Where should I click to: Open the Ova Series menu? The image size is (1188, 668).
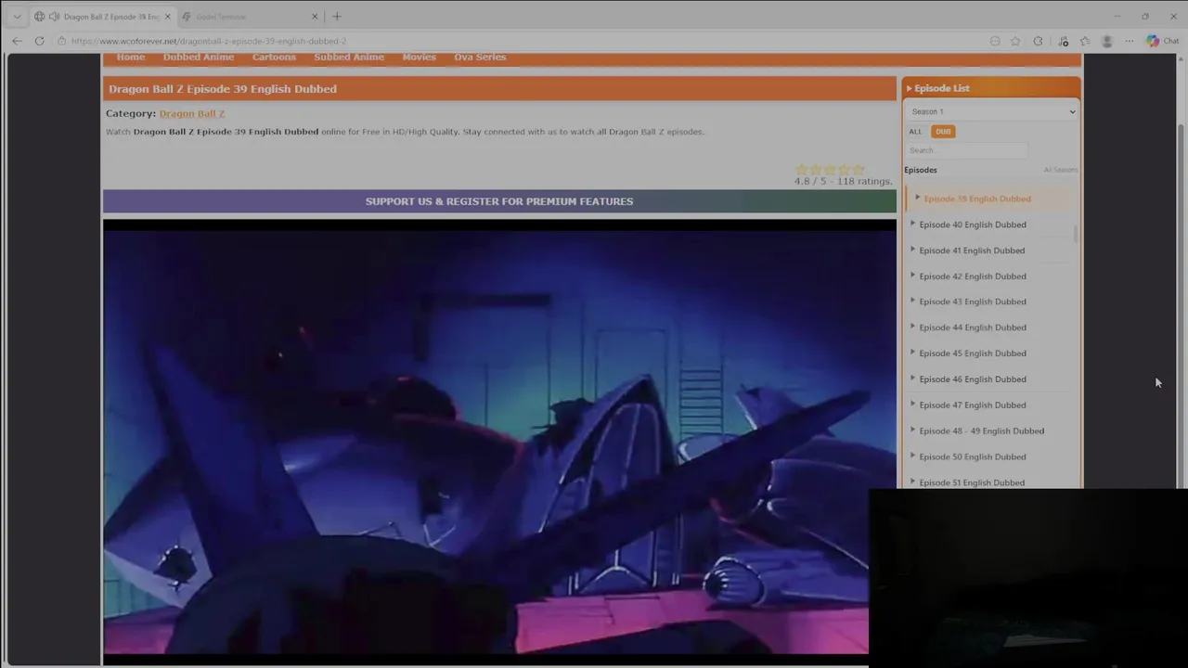[x=480, y=58]
